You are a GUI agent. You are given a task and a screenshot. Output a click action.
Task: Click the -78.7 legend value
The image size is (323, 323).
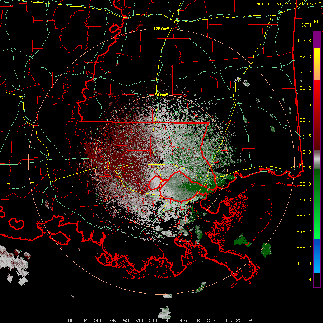click(x=304, y=232)
